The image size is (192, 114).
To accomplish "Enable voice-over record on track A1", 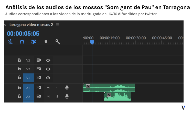I will (67, 88).
